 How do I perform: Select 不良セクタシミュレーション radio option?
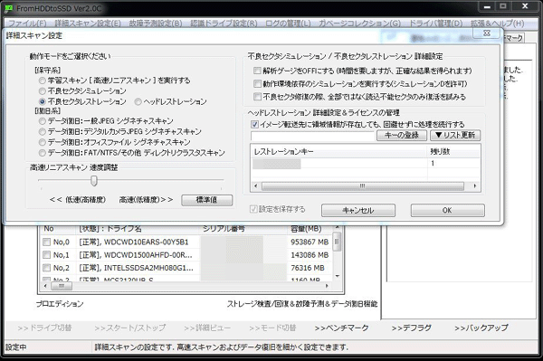pos(43,91)
